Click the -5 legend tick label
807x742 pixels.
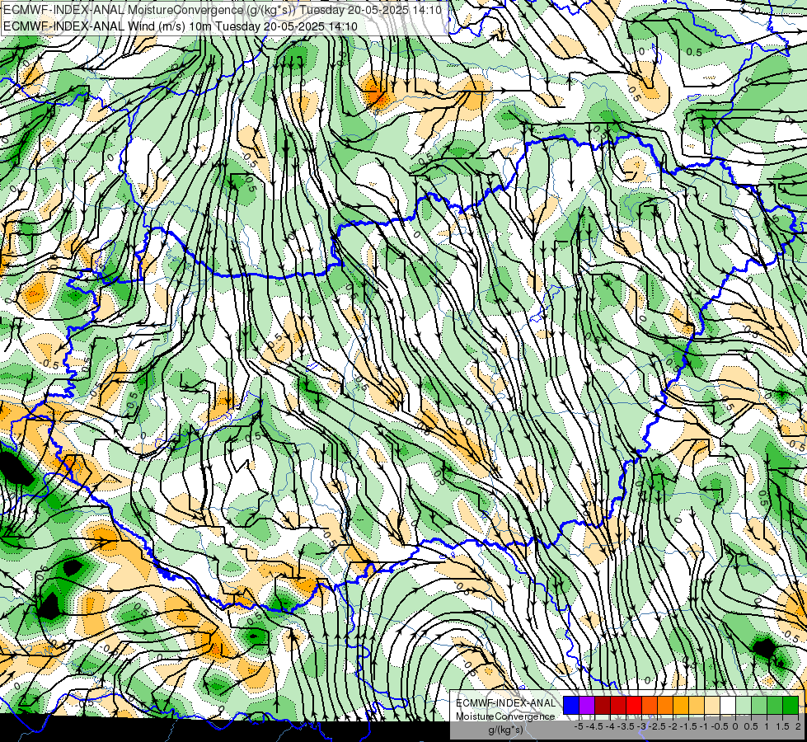pyautogui.click(x=579, y=726)
